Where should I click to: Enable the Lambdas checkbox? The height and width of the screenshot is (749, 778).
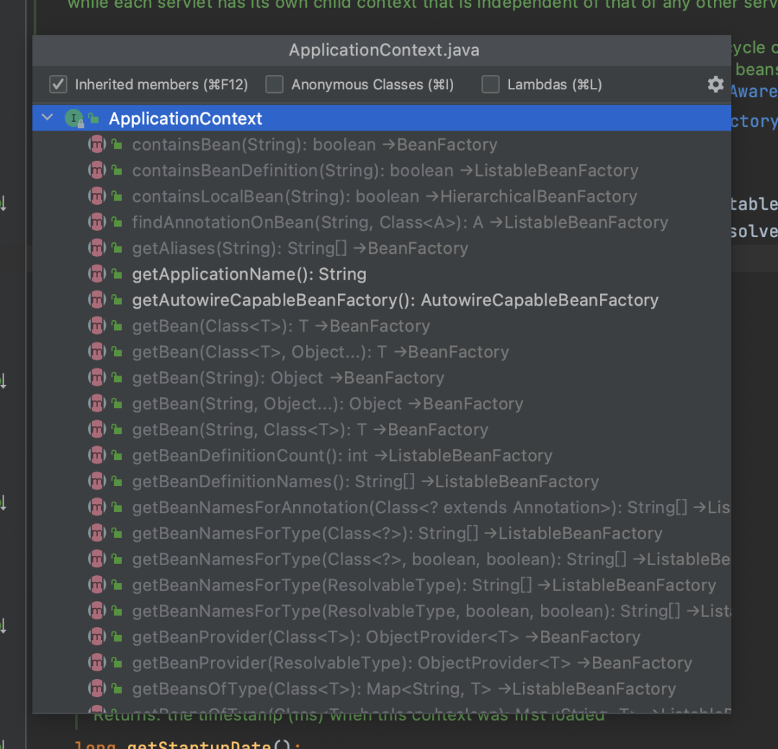pyautogui.click(x=490, y=84)
